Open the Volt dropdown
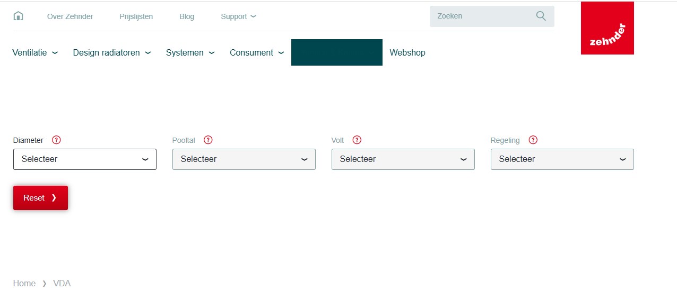 coord(403,159)
